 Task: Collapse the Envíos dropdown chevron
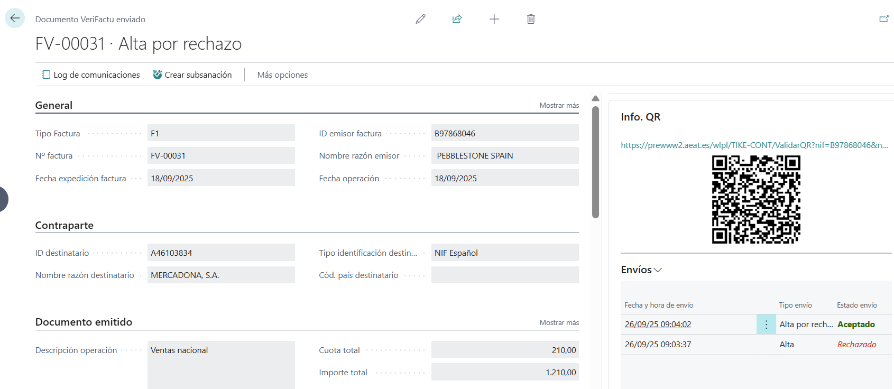[658, 270]
